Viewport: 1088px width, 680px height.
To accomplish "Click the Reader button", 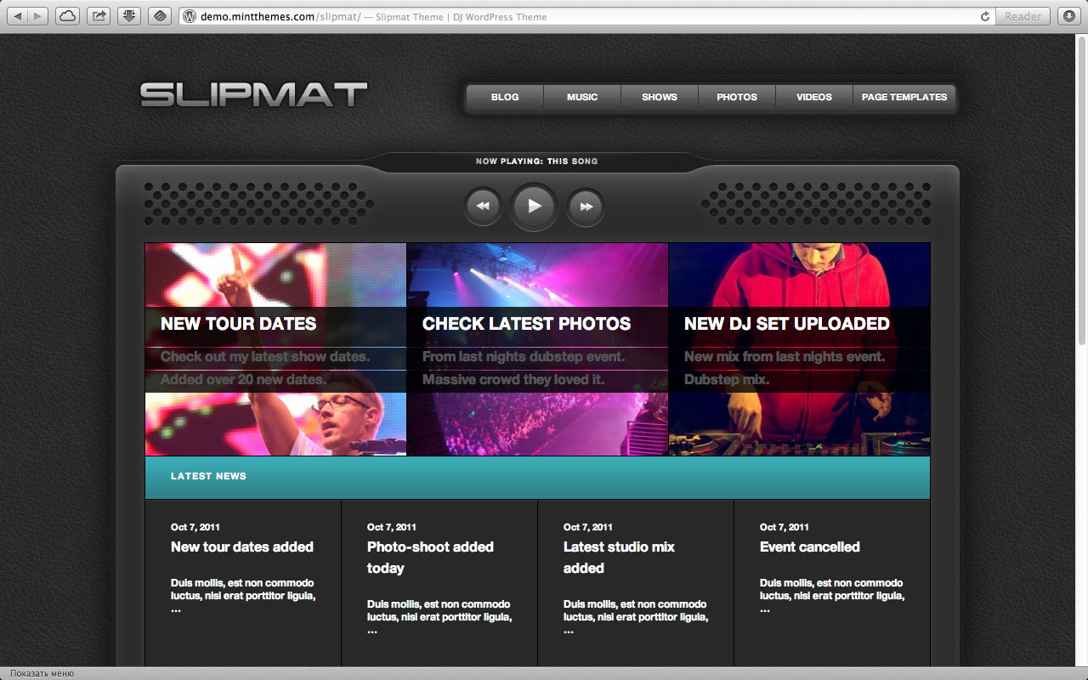I will click(1023, 16).
